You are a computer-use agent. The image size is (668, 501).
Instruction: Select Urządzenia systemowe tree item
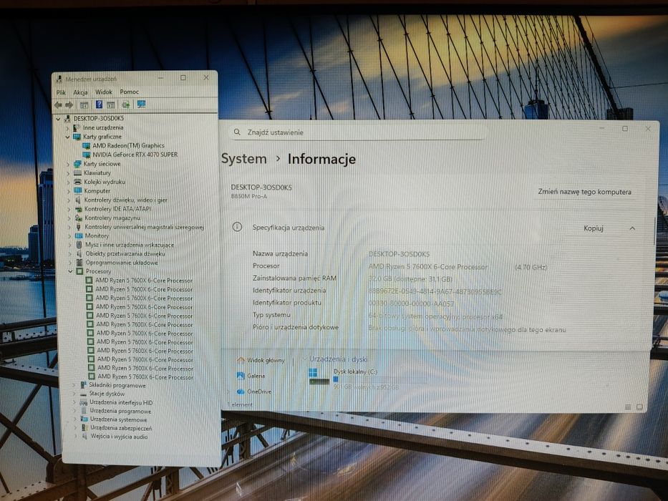[x=118, y=419]
